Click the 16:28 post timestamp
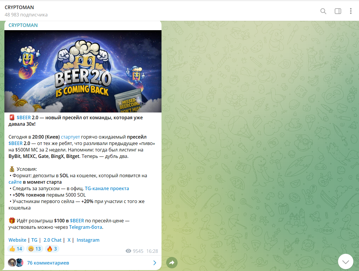Screen dimensions: 359x271 tap(152, 251)
